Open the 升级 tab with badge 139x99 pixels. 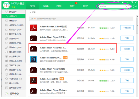72,6
